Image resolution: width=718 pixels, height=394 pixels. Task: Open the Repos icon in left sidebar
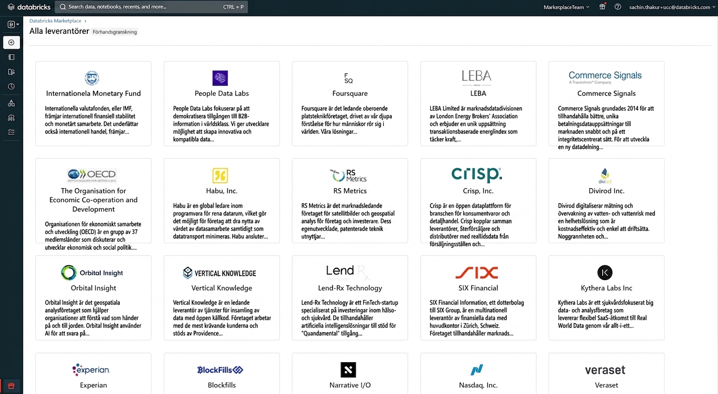point(11,72)
